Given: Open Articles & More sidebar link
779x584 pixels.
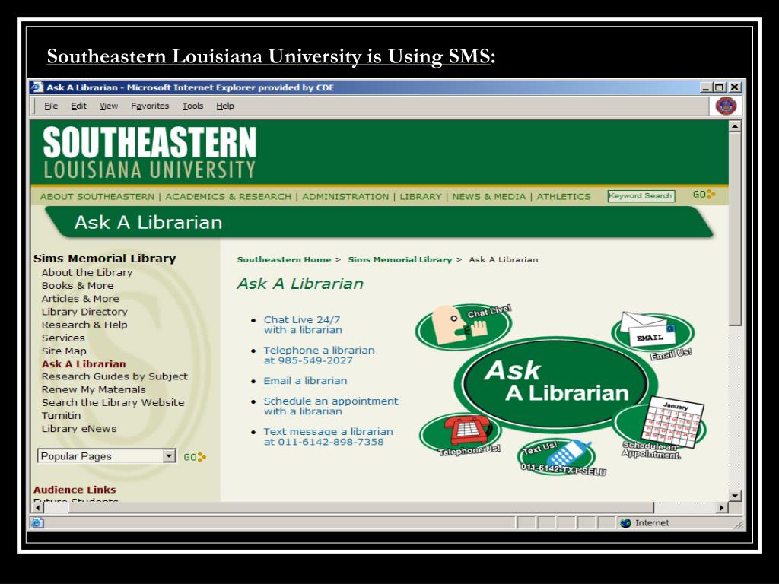Looking at the screenshot, I should pos(81,298).
